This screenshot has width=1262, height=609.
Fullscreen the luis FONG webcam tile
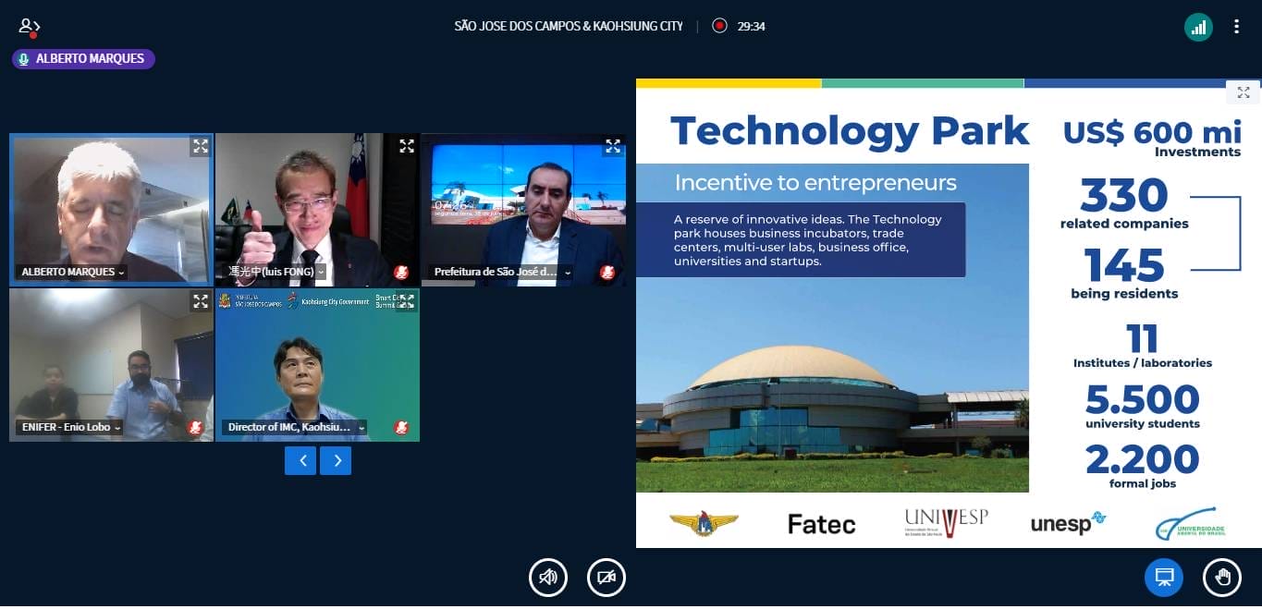[x=407, y=146]
